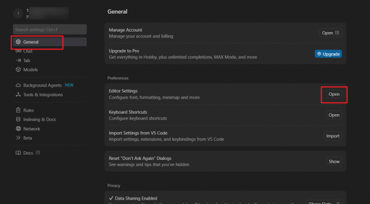Click the Rules clipboard icon
The image size is (370, 204).
click(18, 110)
